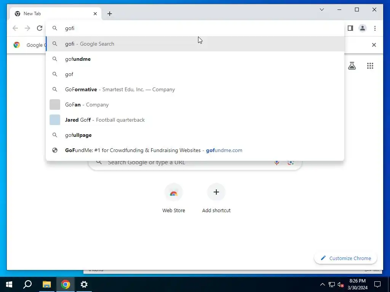Dismiss the Google Chrome info bar

pos(374,45)
